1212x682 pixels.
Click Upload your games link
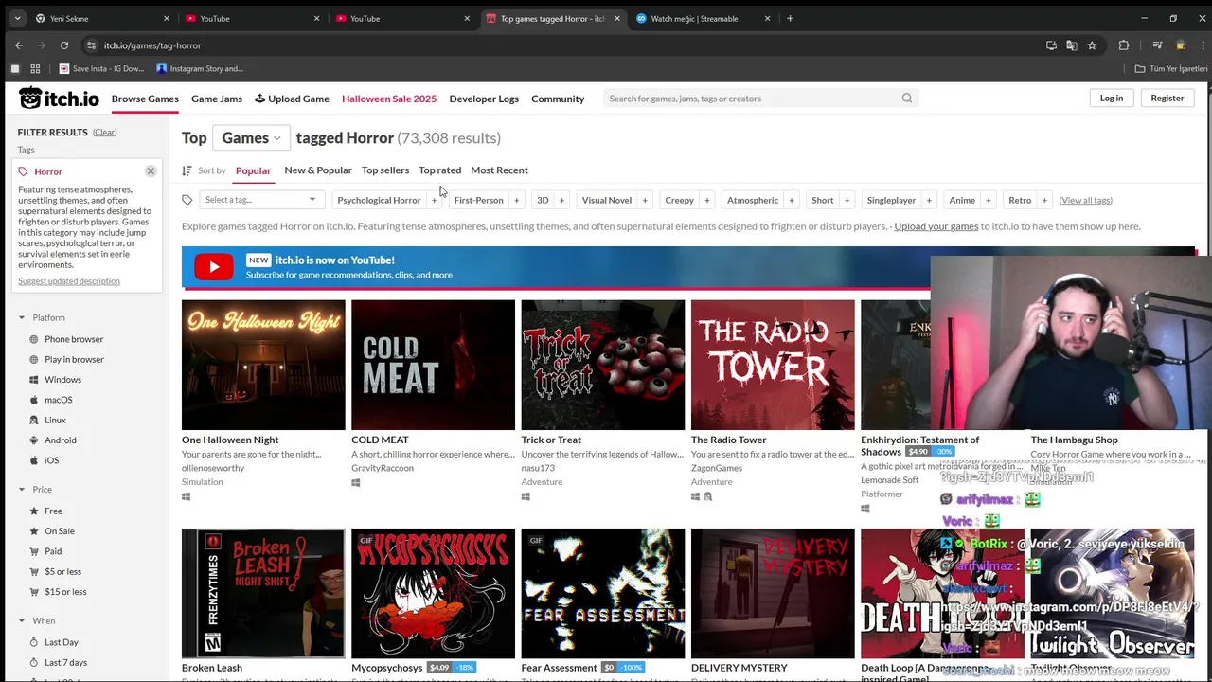[936, 226]
